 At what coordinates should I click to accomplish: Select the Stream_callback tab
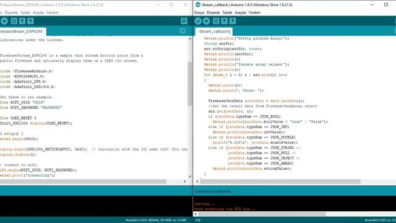coord(214,32)
